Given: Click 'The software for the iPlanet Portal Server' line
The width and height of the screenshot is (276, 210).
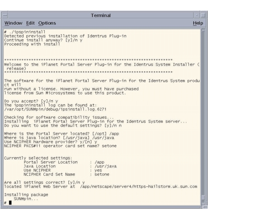Looking at the screenshot, I should click(102, 81).
